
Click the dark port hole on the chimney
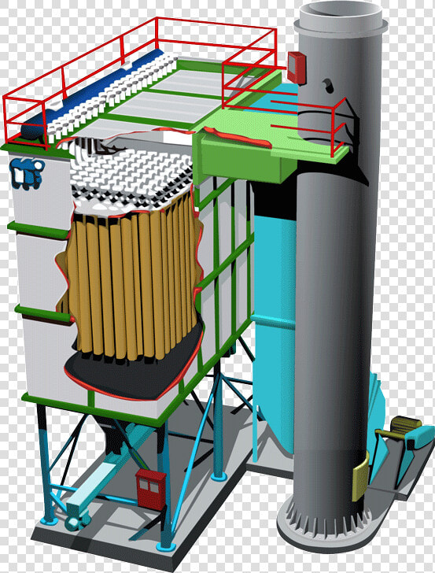coord(328,86)
